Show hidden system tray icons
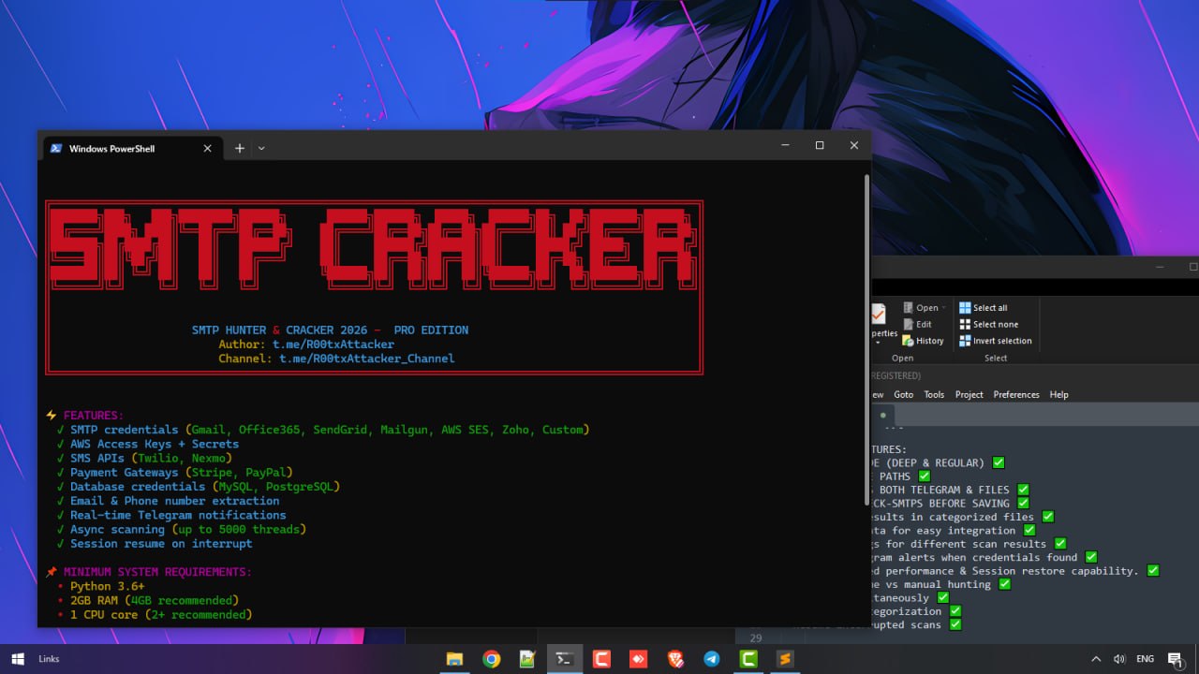The width and height of the screenshot is (1199, 674). 1096,659
